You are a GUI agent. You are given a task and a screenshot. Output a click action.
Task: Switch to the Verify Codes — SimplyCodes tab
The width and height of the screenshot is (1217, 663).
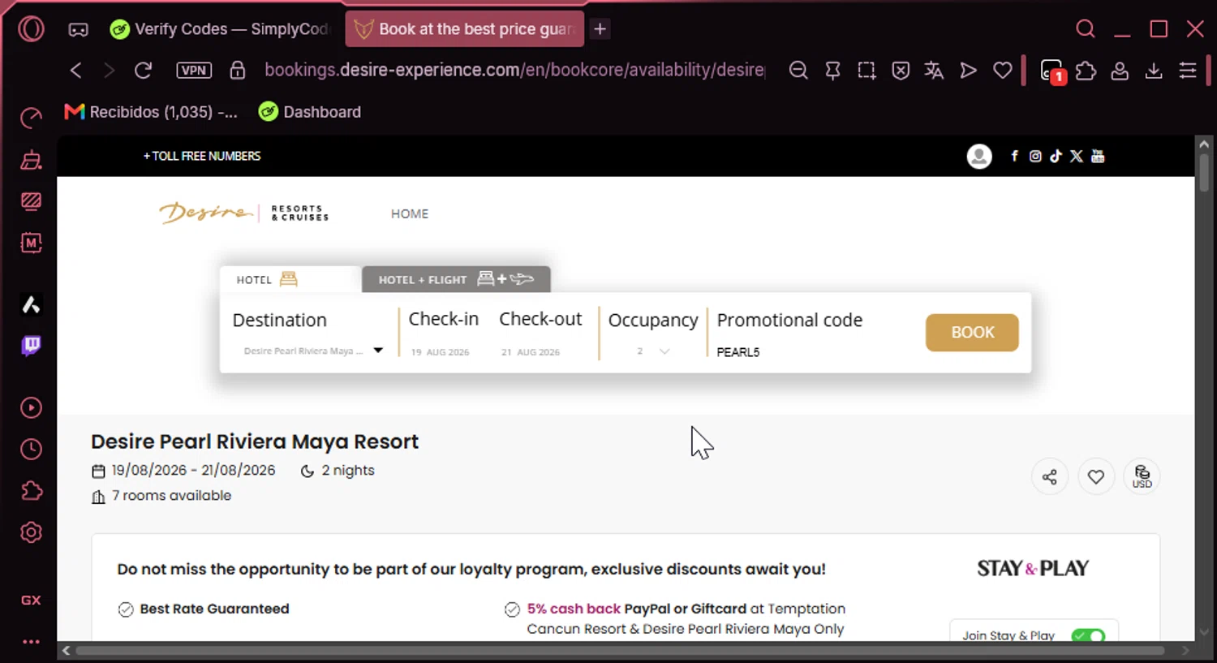click(221, 29)
